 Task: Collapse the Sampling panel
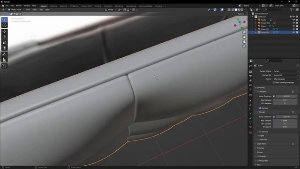click(261, 88)
